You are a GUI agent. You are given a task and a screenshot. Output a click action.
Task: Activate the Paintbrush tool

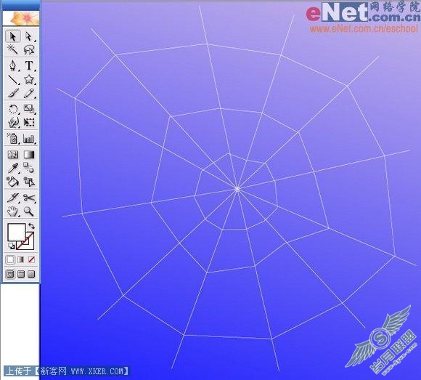tap(12, 93)
